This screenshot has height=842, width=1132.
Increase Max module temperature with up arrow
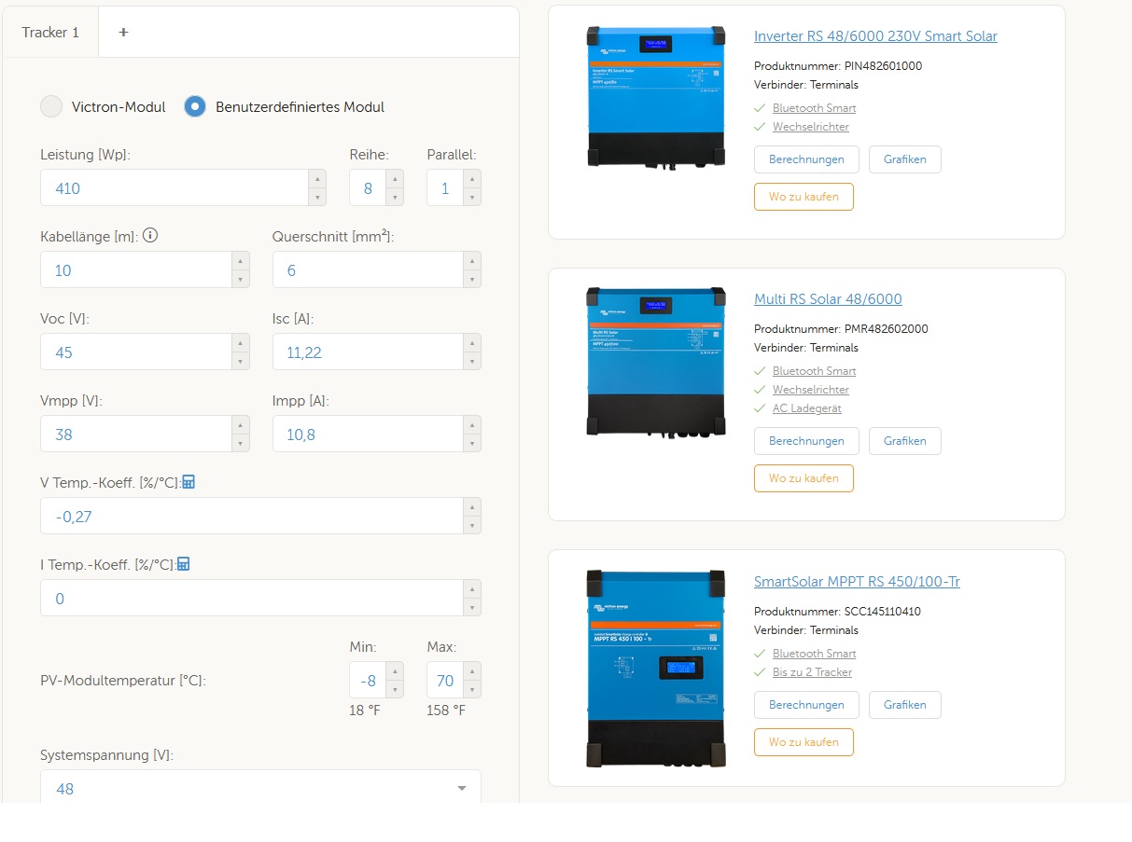(x=472, y=670)
